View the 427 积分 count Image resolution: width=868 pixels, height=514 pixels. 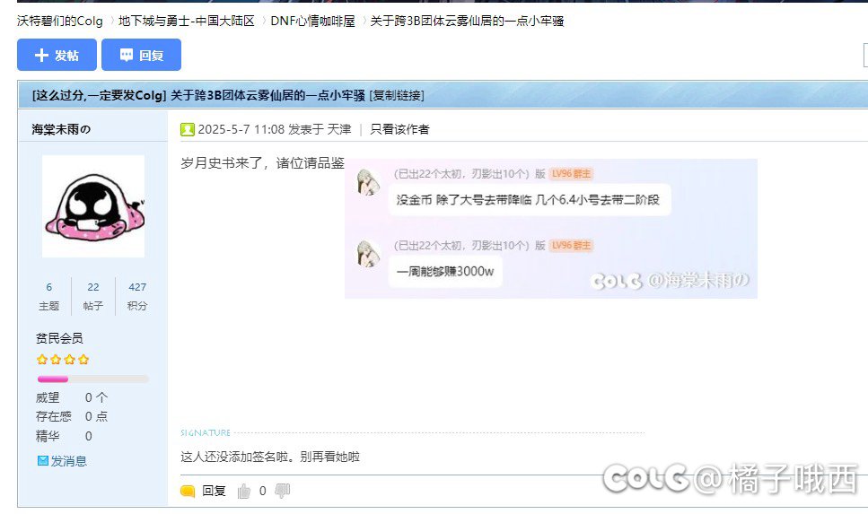[137, 296]
